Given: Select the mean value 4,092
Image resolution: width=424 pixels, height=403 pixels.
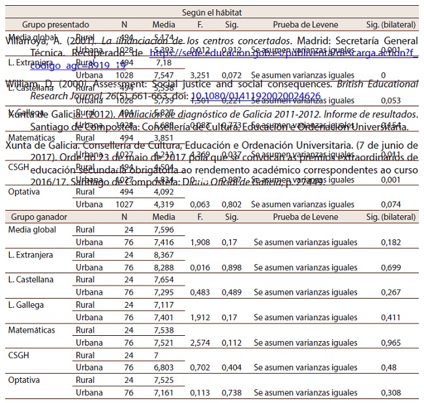Looking at the screenshot, I should (x=164, y=192).
